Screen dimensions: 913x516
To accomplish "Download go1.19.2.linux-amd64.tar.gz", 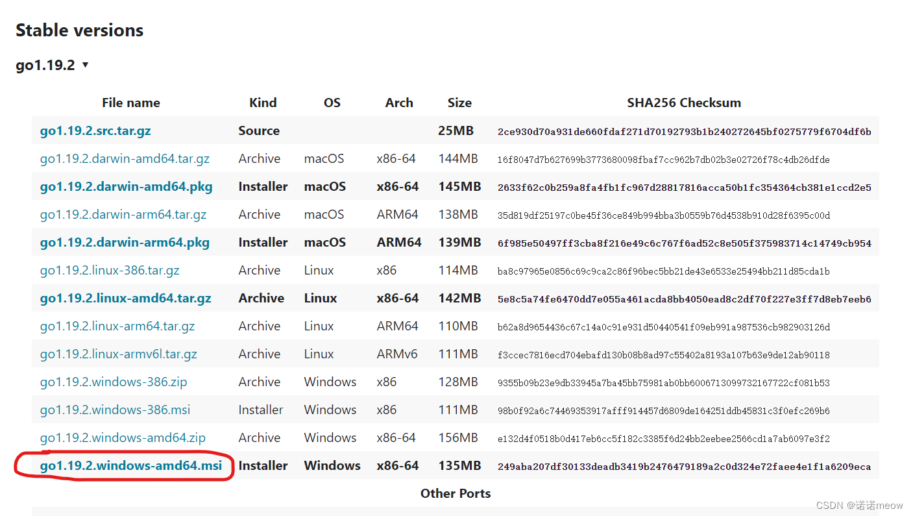I will point(126,298).
